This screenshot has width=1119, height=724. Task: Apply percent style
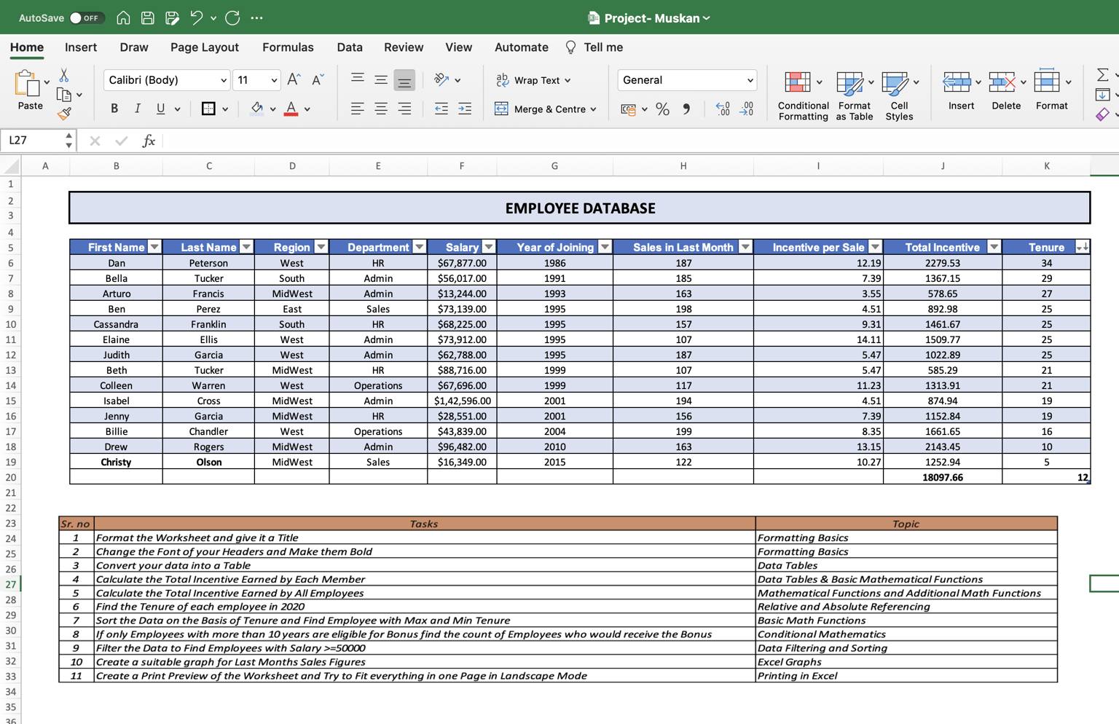[662, 109]
